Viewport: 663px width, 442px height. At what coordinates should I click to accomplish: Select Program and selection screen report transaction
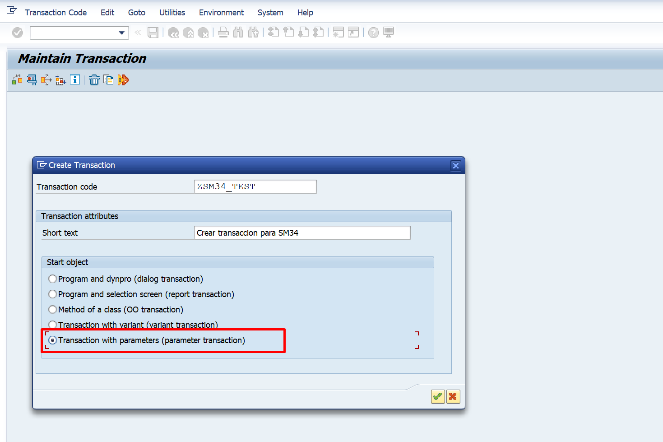click(x=53, y=294)
